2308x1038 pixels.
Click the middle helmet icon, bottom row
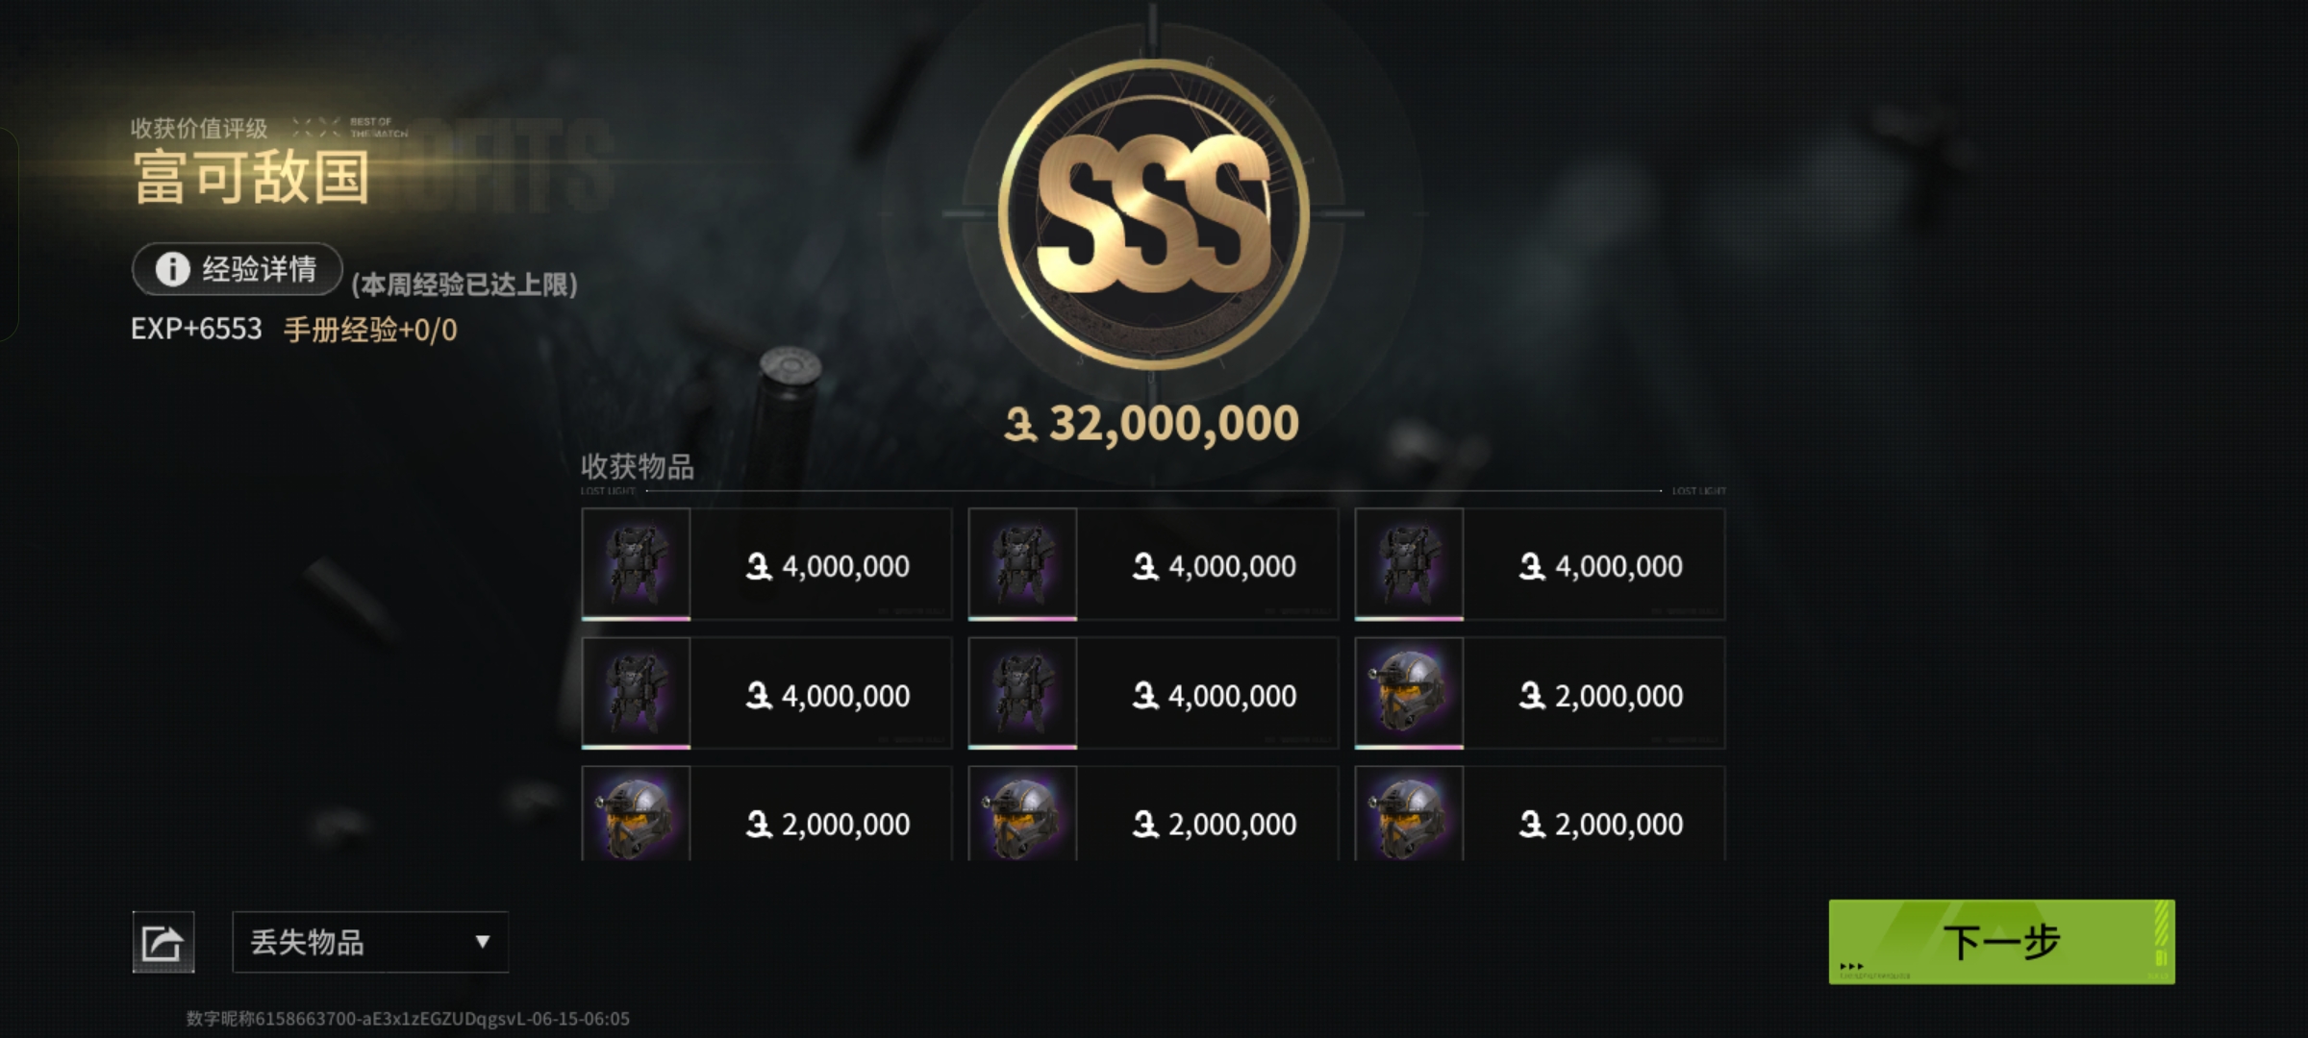(x=1022, y=814)
